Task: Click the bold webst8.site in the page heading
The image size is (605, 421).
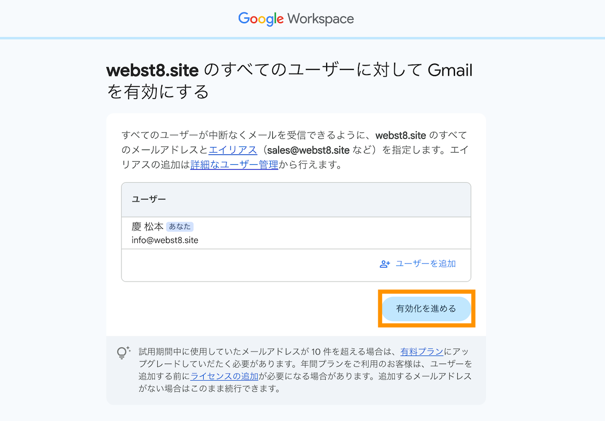Action: 152,71
